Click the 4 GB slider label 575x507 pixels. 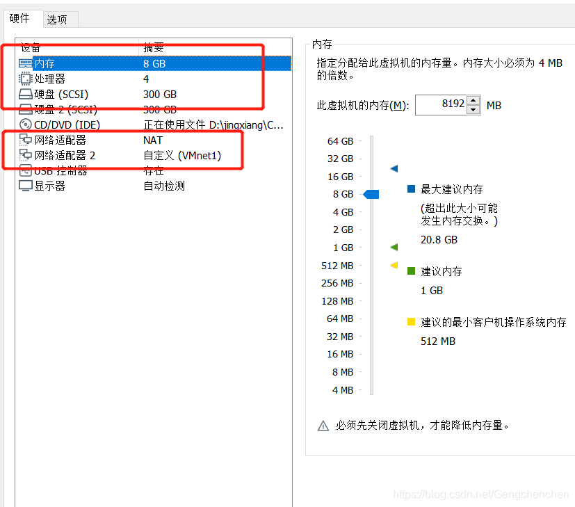343,212
